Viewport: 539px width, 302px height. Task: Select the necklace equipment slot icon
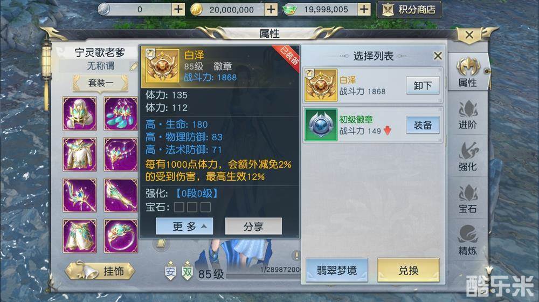121,154
